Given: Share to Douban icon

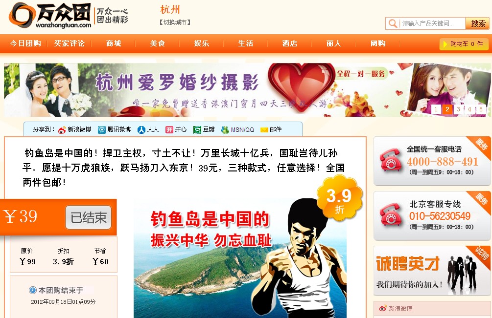Looking at the screenshot, I should [197, 130].
